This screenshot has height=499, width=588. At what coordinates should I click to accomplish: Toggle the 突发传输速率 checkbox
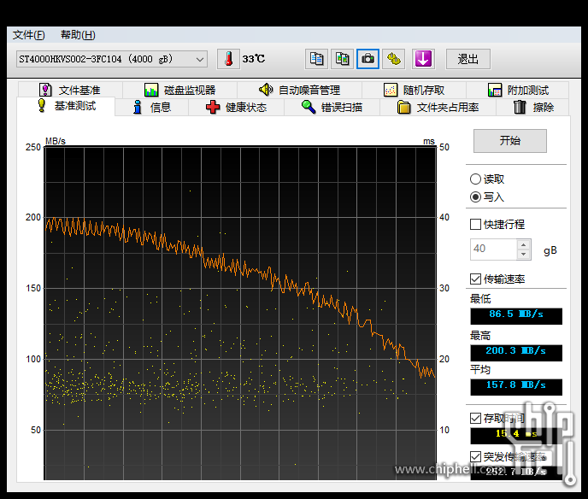[x=475, y=456]
